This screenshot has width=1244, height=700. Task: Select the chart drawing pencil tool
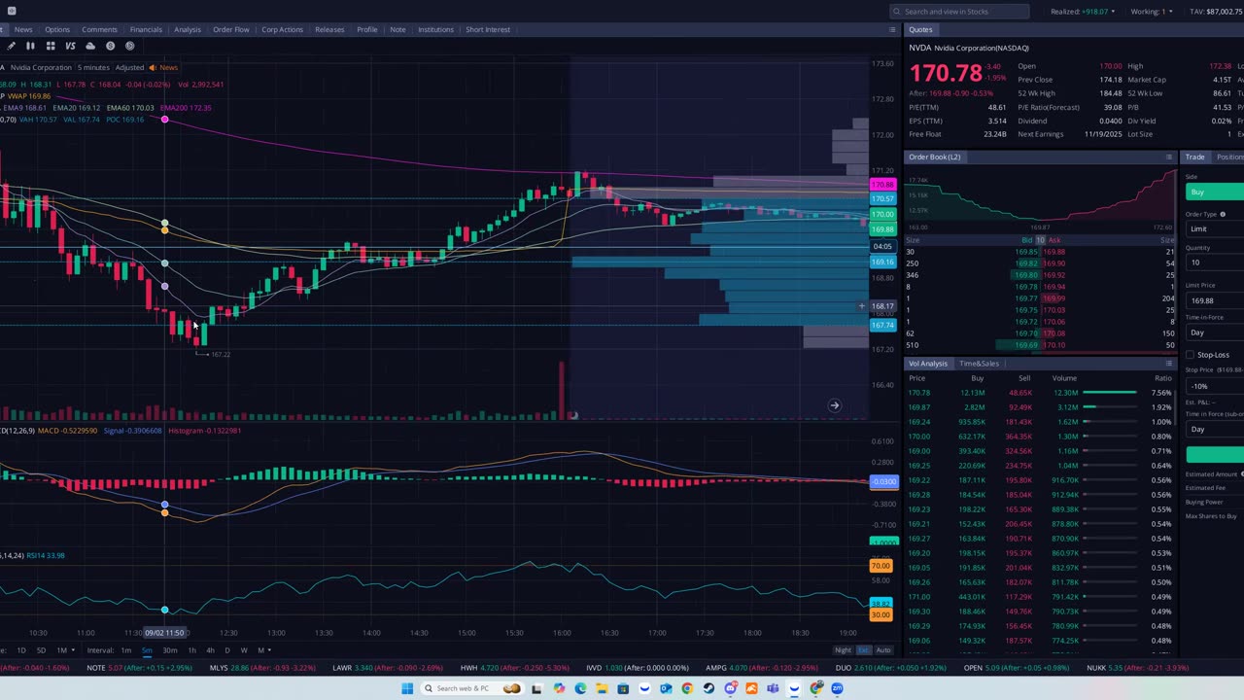click(11, 46)
